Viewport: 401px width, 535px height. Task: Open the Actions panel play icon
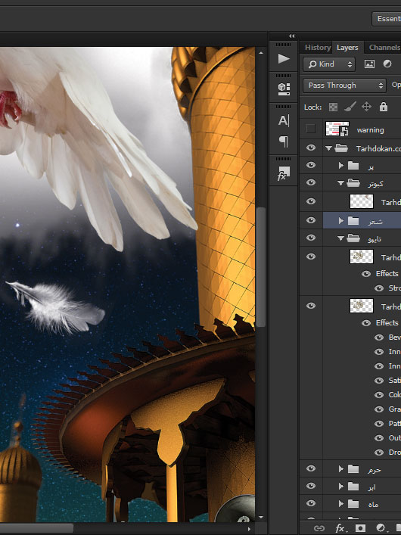(x=283, y=59)
